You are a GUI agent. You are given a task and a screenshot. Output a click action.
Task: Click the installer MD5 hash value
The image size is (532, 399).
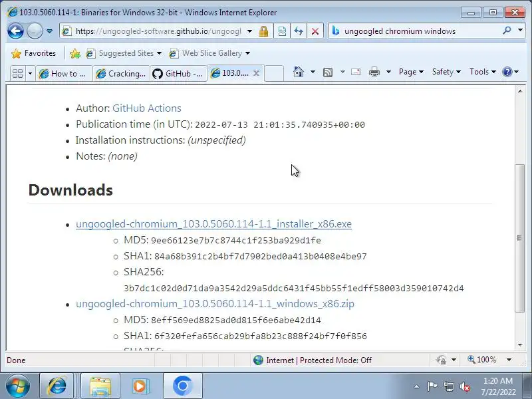point(236,241)
